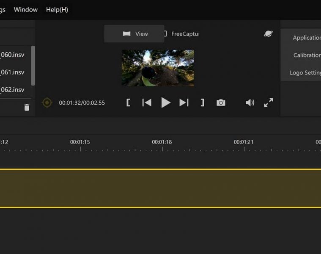Open the Logo Setting panel

(x=305, y=72)
